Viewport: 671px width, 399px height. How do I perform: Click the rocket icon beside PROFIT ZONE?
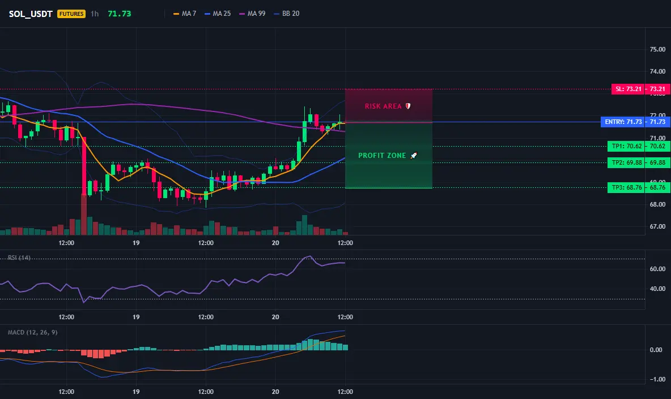point(414,156)
